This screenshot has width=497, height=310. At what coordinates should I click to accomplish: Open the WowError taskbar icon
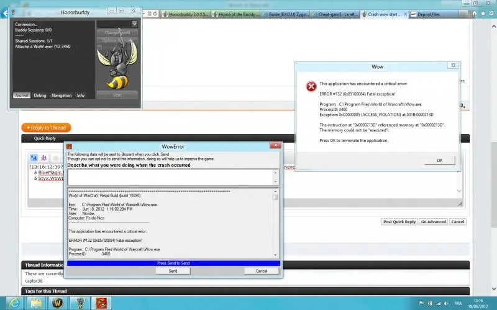click(101, 303)
